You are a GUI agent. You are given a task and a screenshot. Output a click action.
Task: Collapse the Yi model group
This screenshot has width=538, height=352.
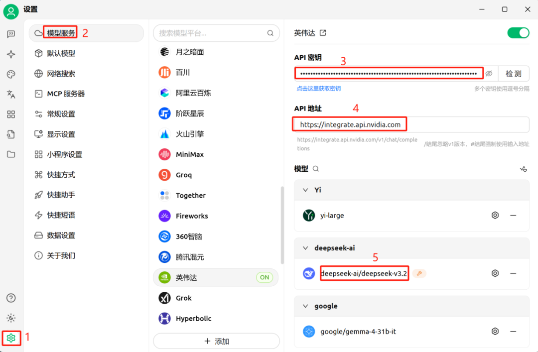click(x=305, y=190)
